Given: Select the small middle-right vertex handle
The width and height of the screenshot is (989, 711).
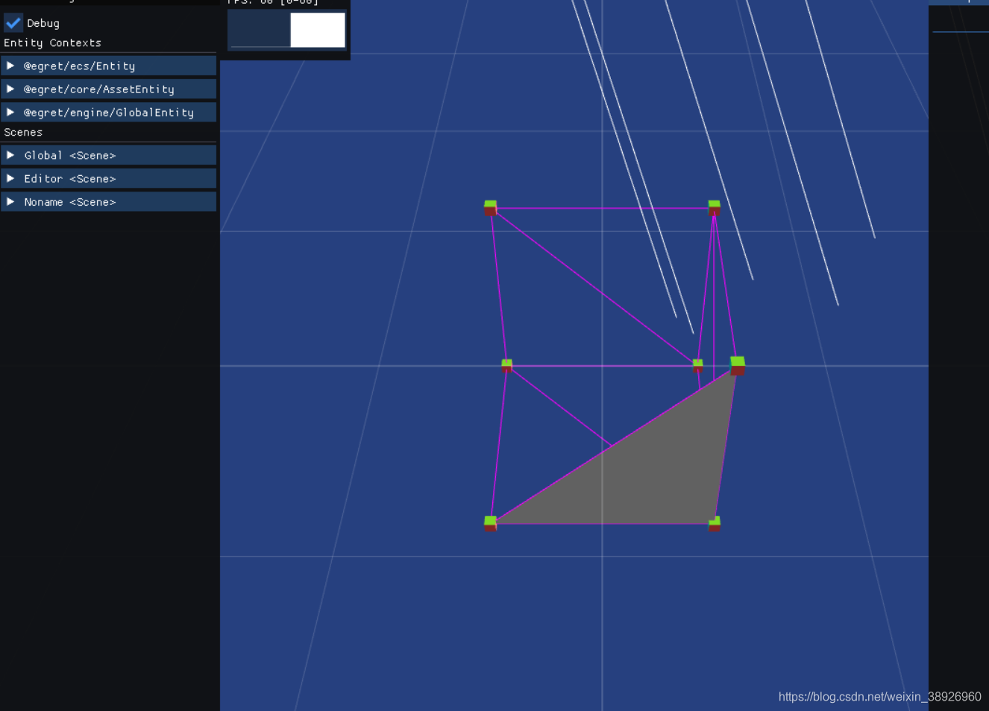Looking at the screenshot, I should 697,364.
